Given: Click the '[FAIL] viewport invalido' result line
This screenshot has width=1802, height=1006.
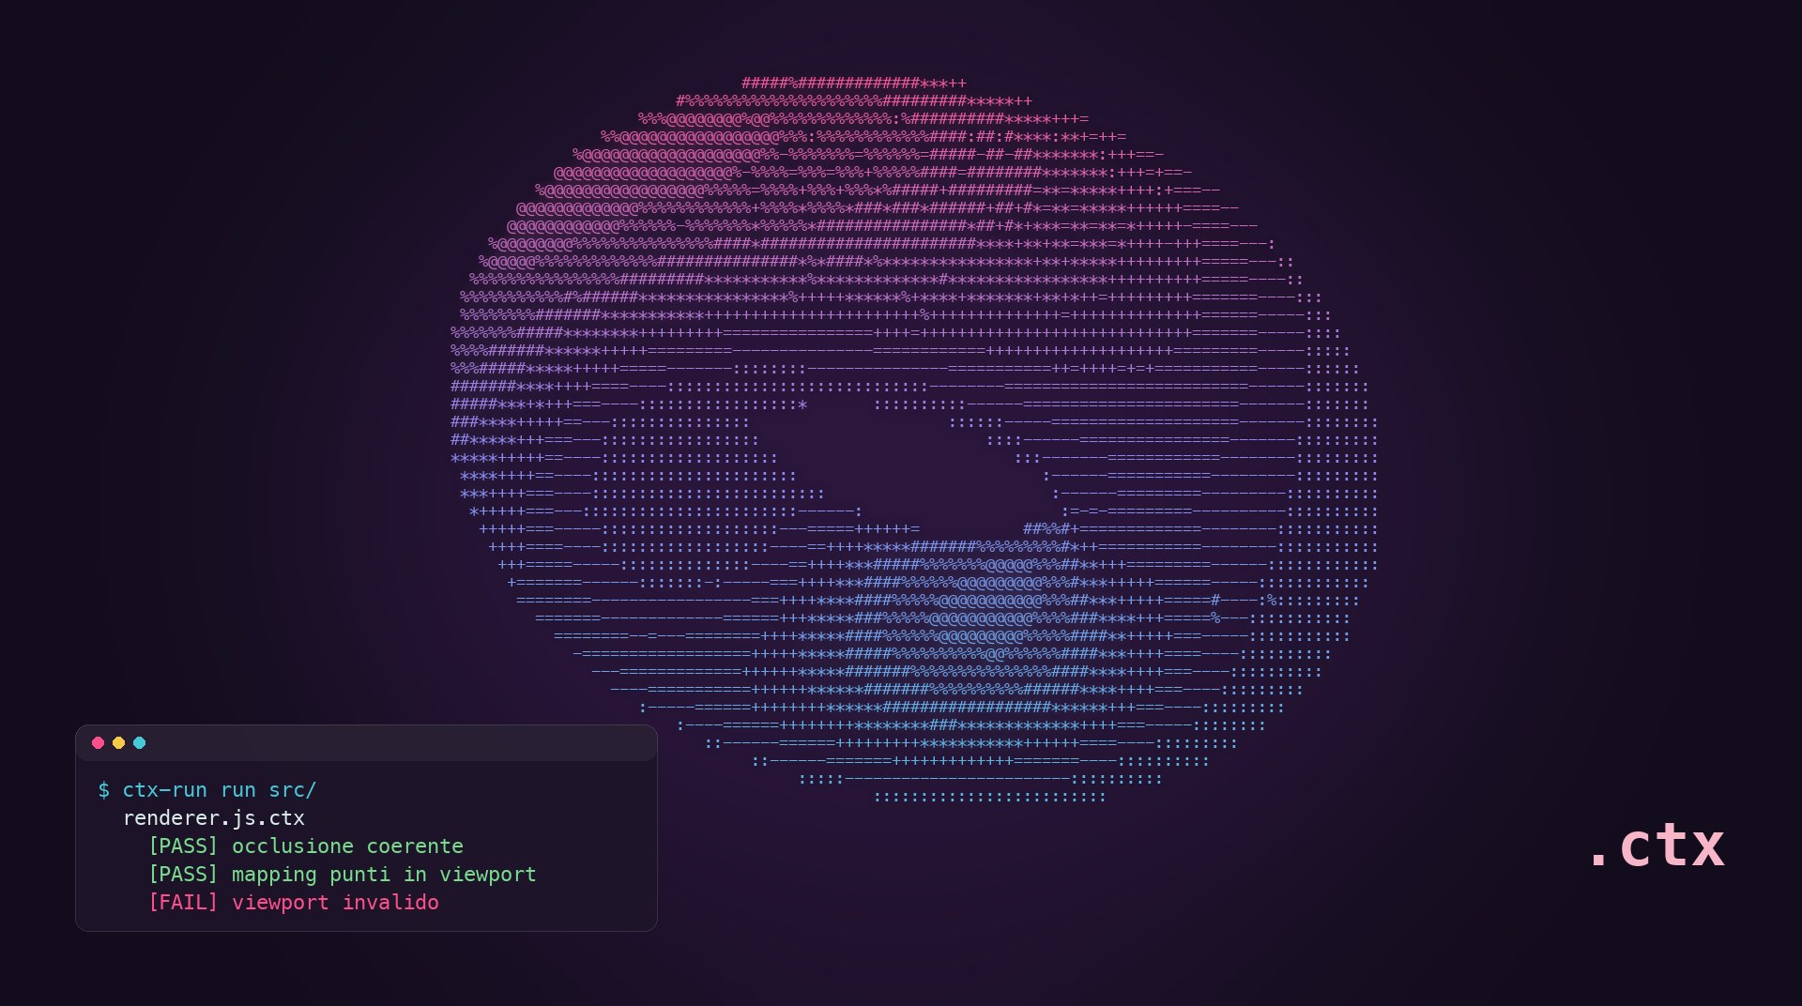Looking at the screenshot, I should (x=294, y=903).
